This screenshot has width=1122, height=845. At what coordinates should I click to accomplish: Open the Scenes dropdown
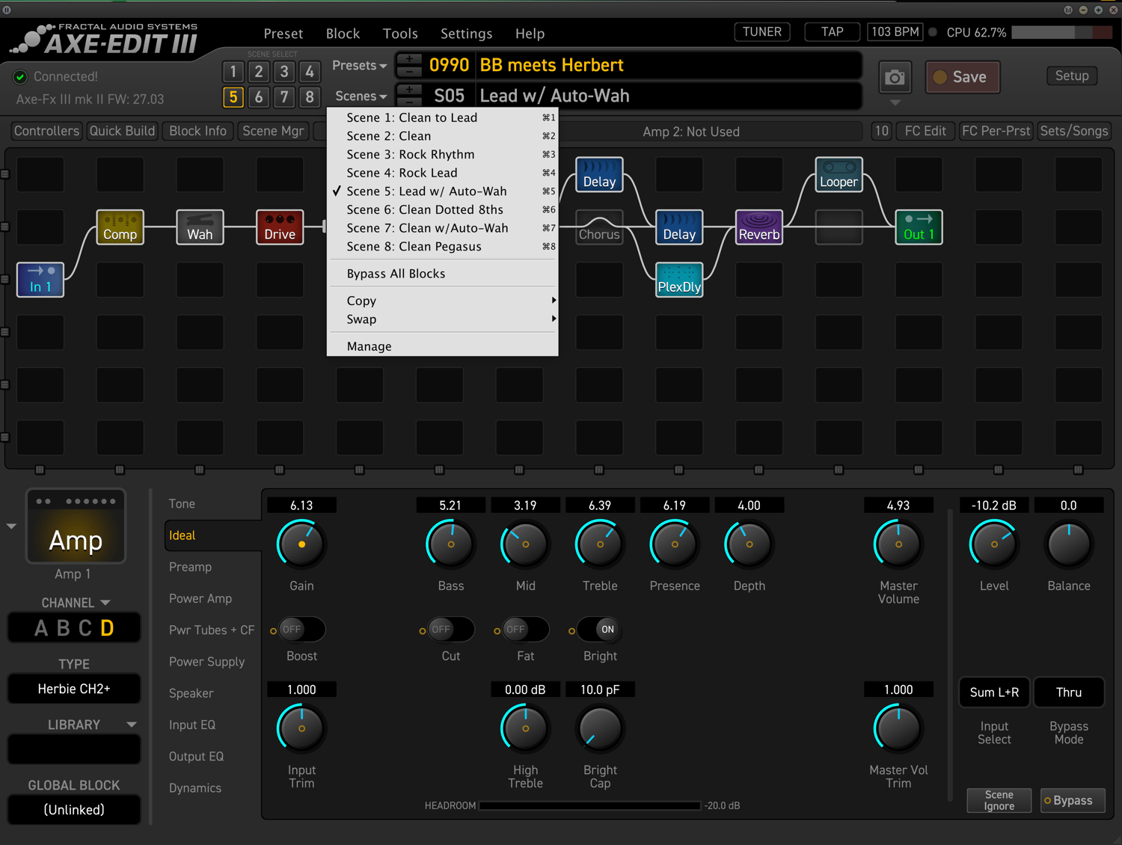point(361,96)
